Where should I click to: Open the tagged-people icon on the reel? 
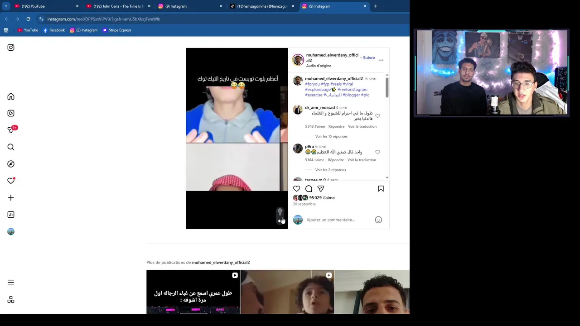point(280,212)
